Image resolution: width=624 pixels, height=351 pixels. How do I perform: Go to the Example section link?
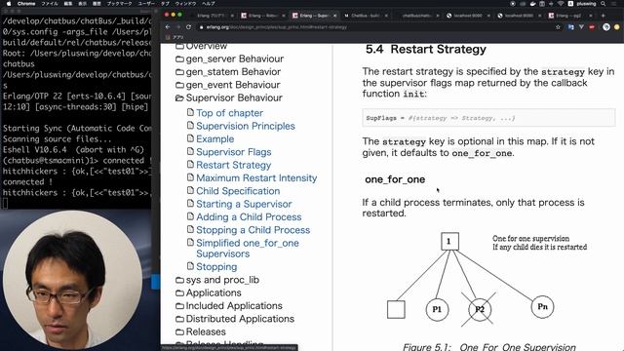(x=214, y=138)
